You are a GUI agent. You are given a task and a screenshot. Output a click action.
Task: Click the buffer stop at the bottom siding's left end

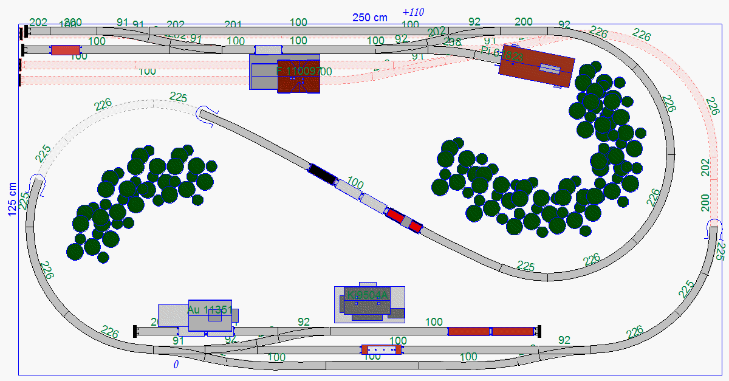pos(135,331)
